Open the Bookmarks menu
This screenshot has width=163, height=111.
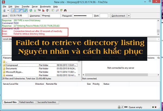pos(45,7)
